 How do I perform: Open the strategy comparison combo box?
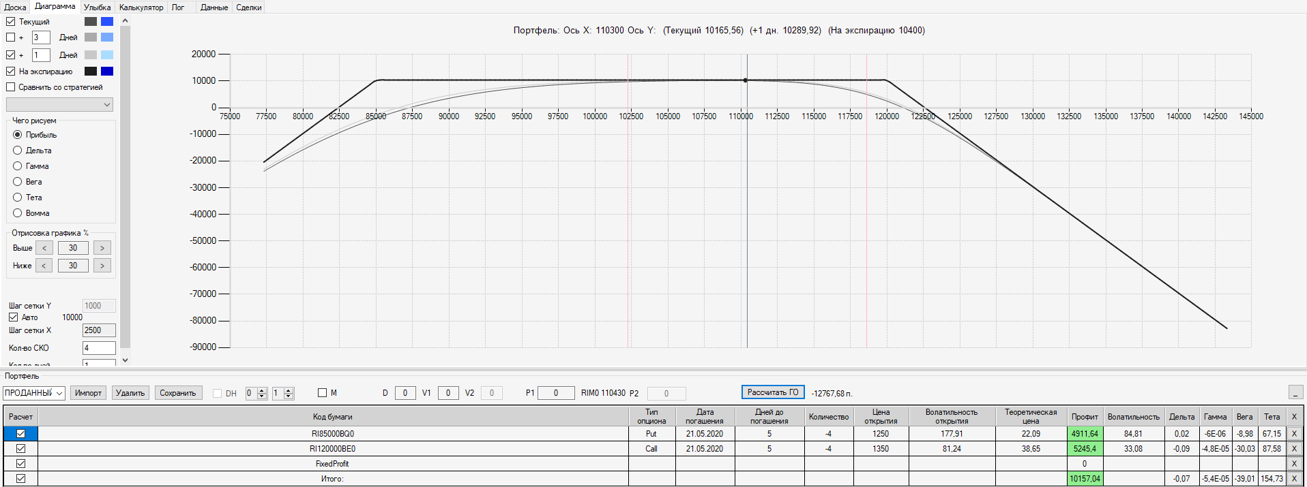coord(59,105)
